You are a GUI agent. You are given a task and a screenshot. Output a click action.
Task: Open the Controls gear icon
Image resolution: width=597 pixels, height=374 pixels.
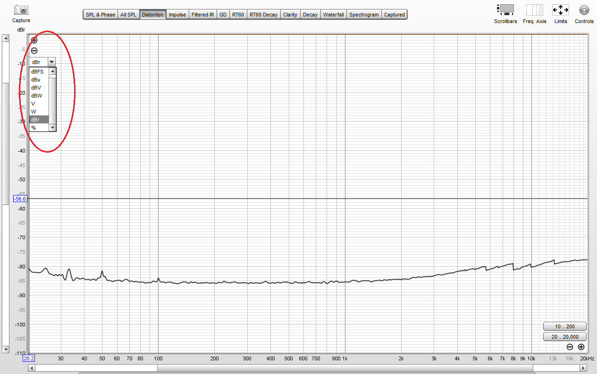[584, 10]
